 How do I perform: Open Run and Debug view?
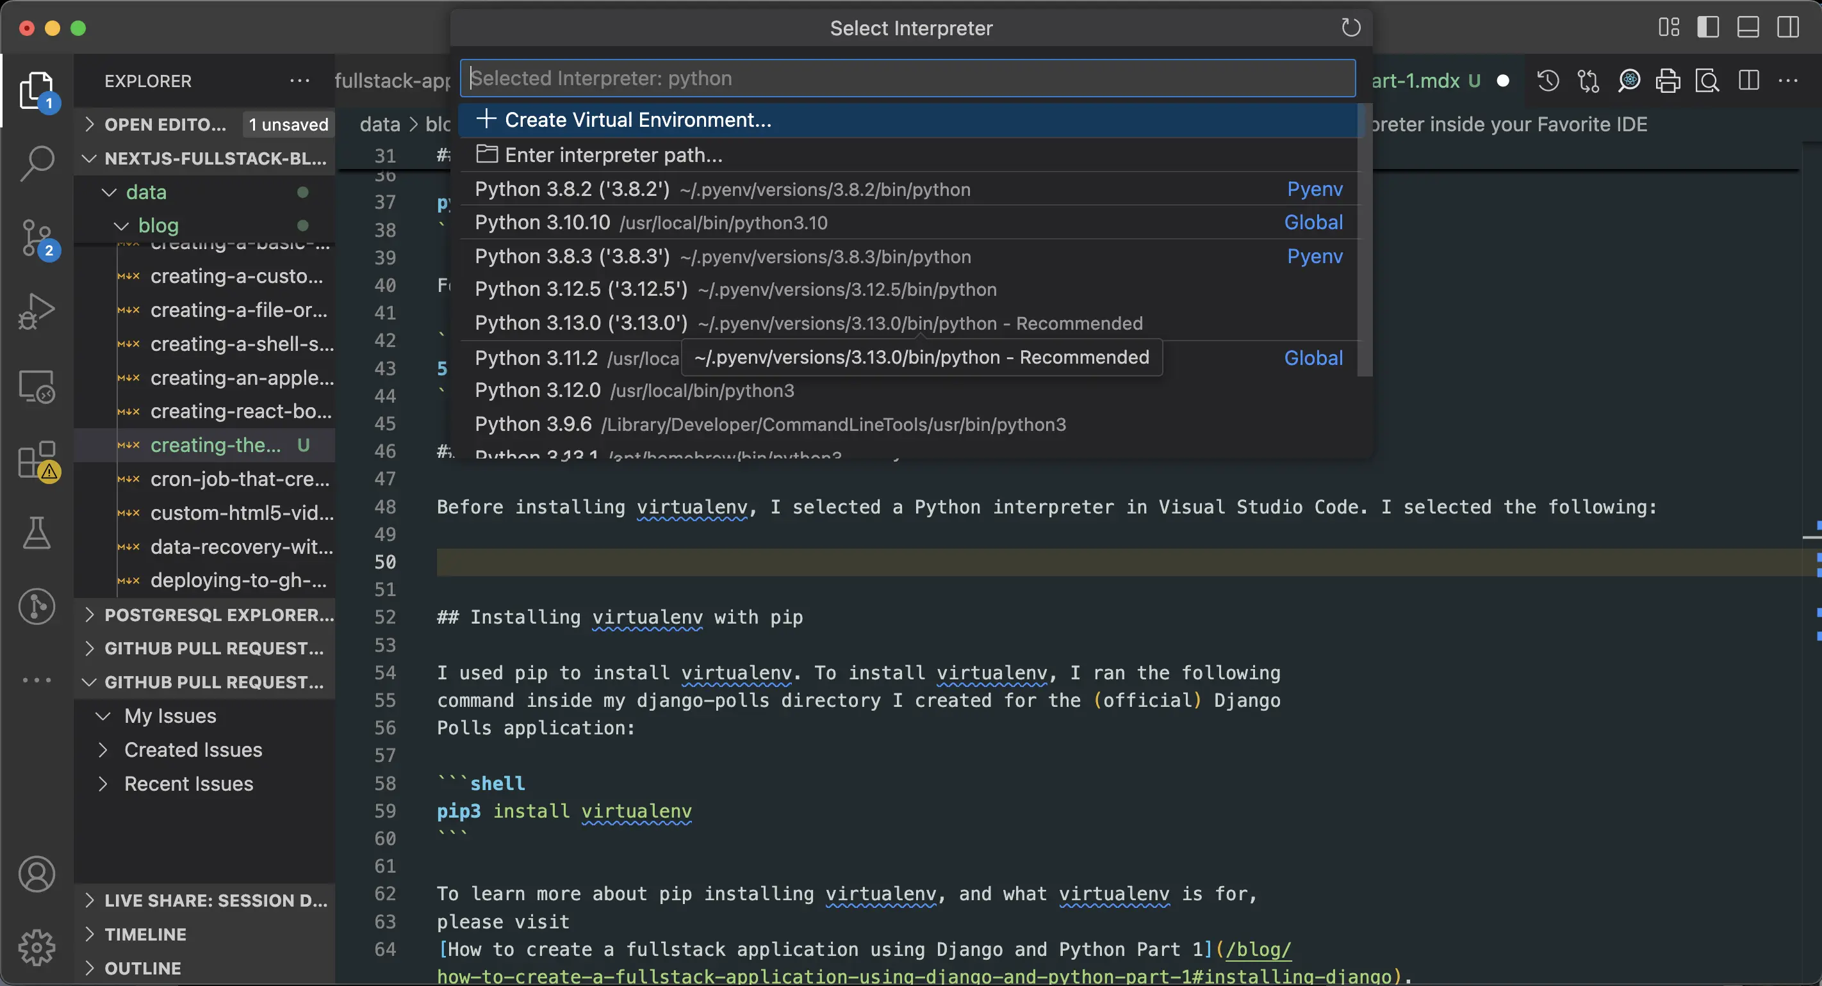coord(37,311)
